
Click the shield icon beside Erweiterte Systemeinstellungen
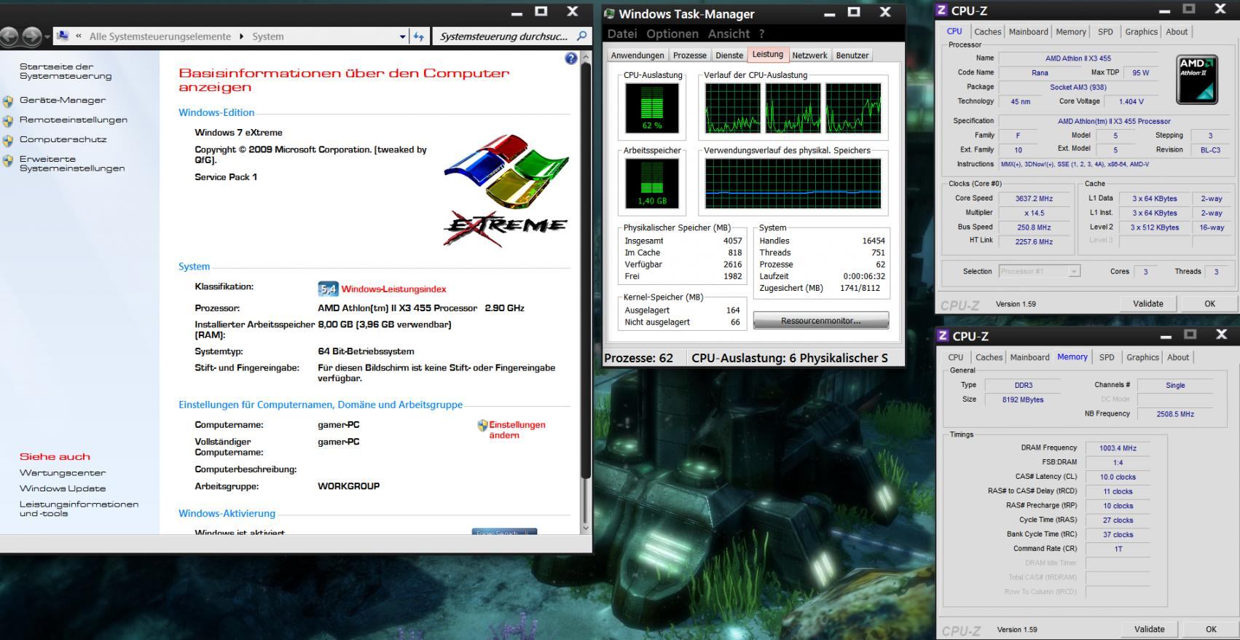click(x=8, y=160)
